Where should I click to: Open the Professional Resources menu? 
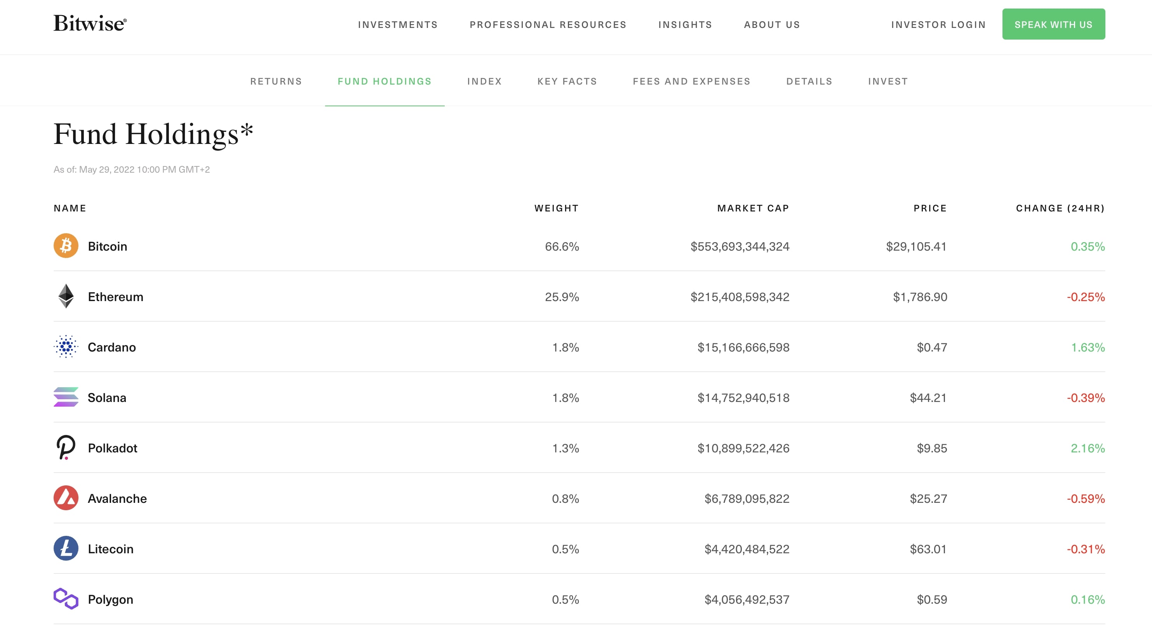(x=548, y=24)
